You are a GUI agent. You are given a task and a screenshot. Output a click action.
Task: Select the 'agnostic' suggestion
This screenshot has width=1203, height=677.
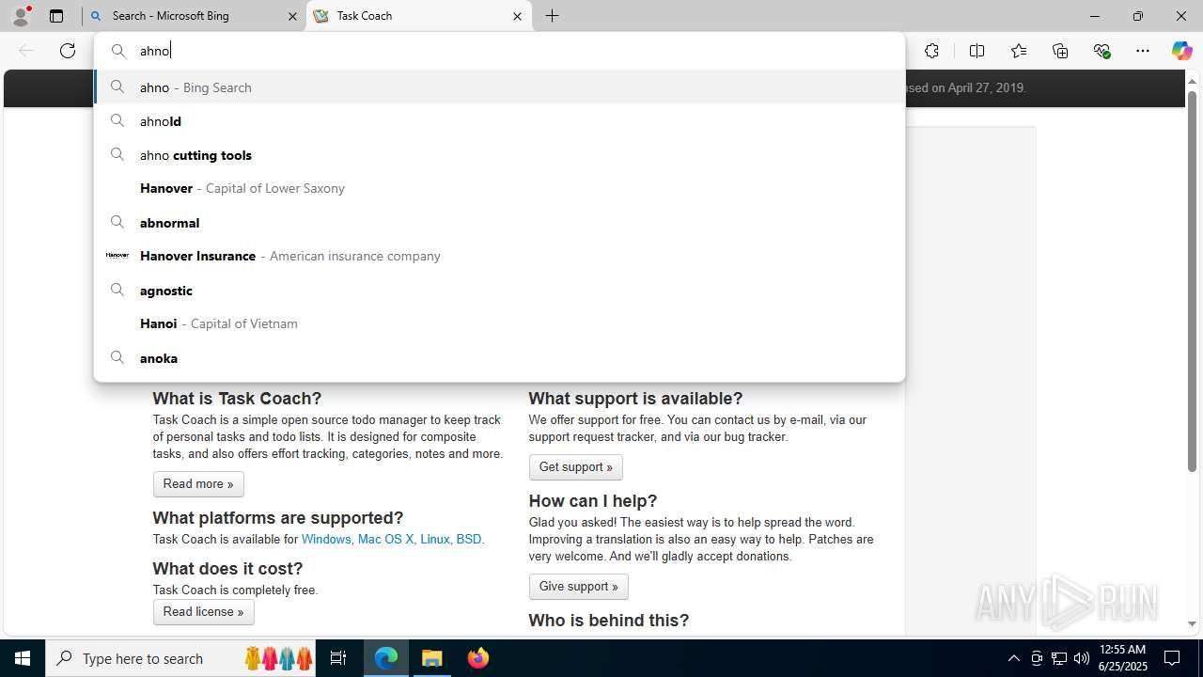pyautogui.click(x=499, y=291)
